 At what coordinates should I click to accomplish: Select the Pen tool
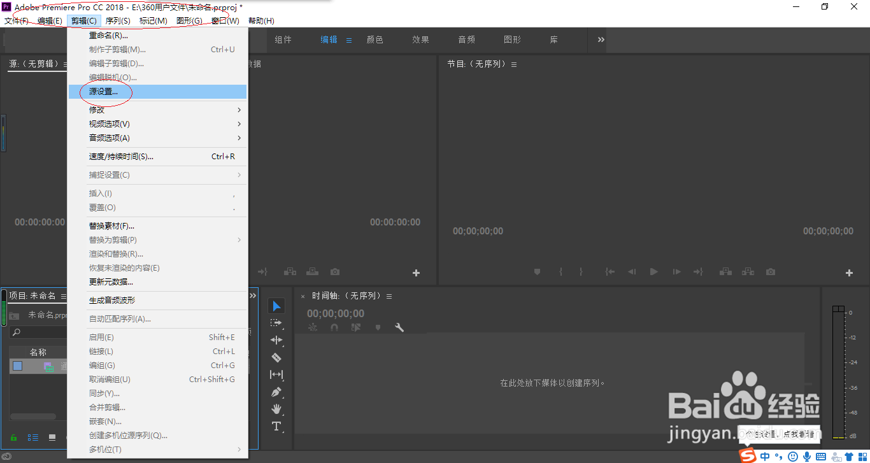276,392
